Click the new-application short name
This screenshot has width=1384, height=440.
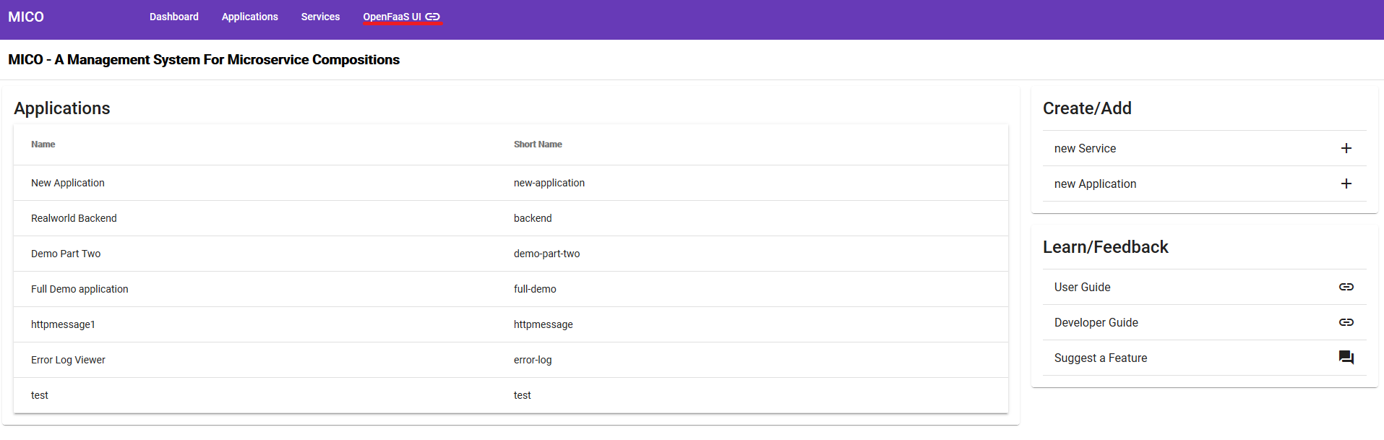pyautogui.click(x=549, y=183)
